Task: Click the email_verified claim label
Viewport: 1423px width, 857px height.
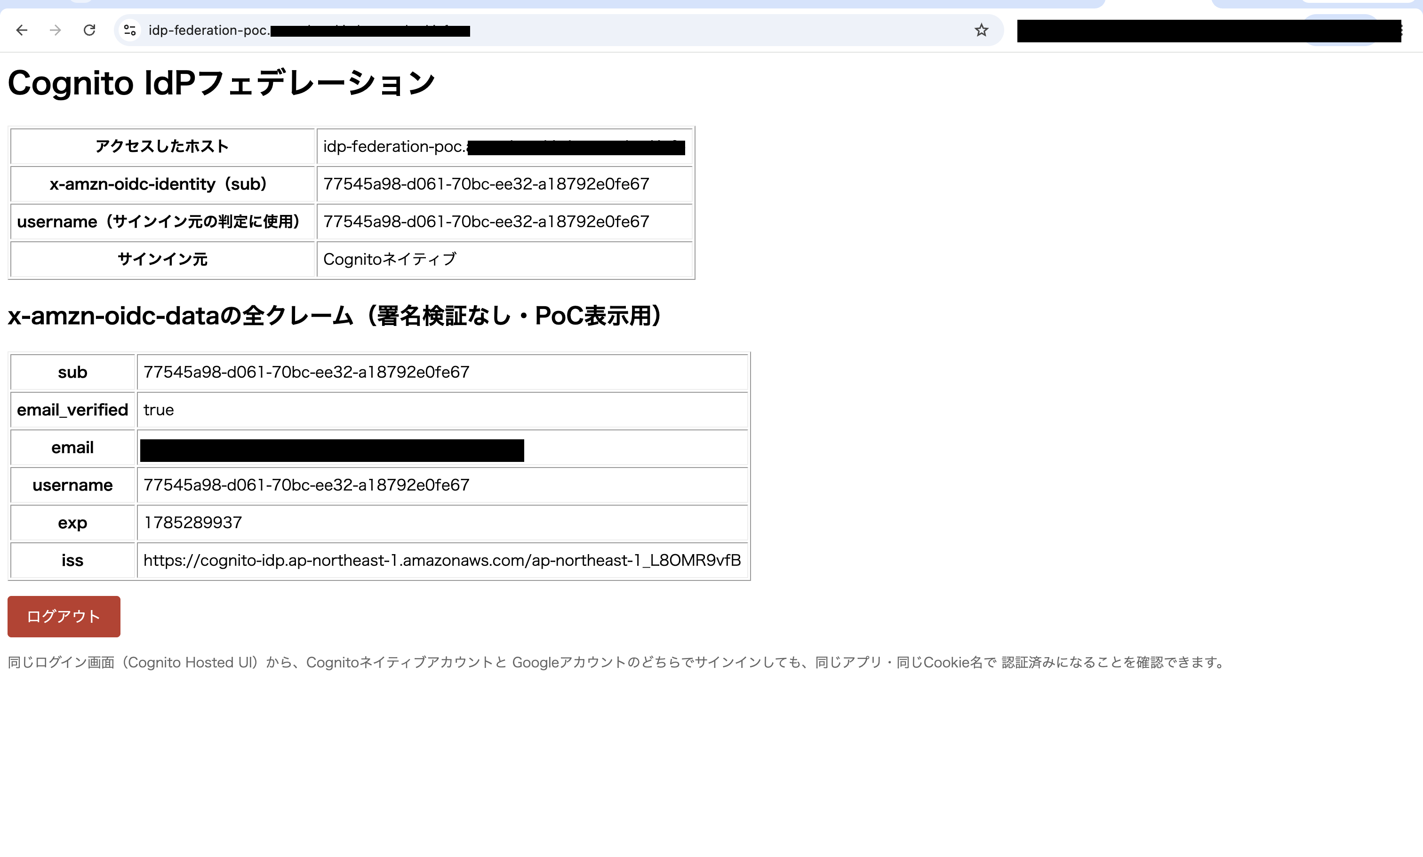Action: (x=73, y=410)
